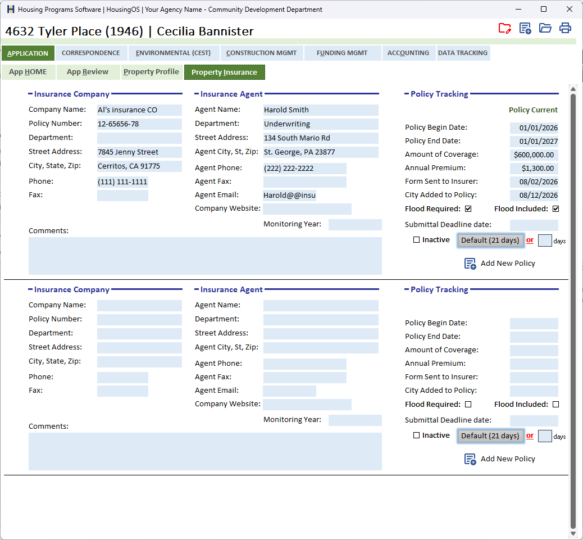
Task: Click Form Sent to Insurer 08/02/2026
Action: [x=534, y=182]
